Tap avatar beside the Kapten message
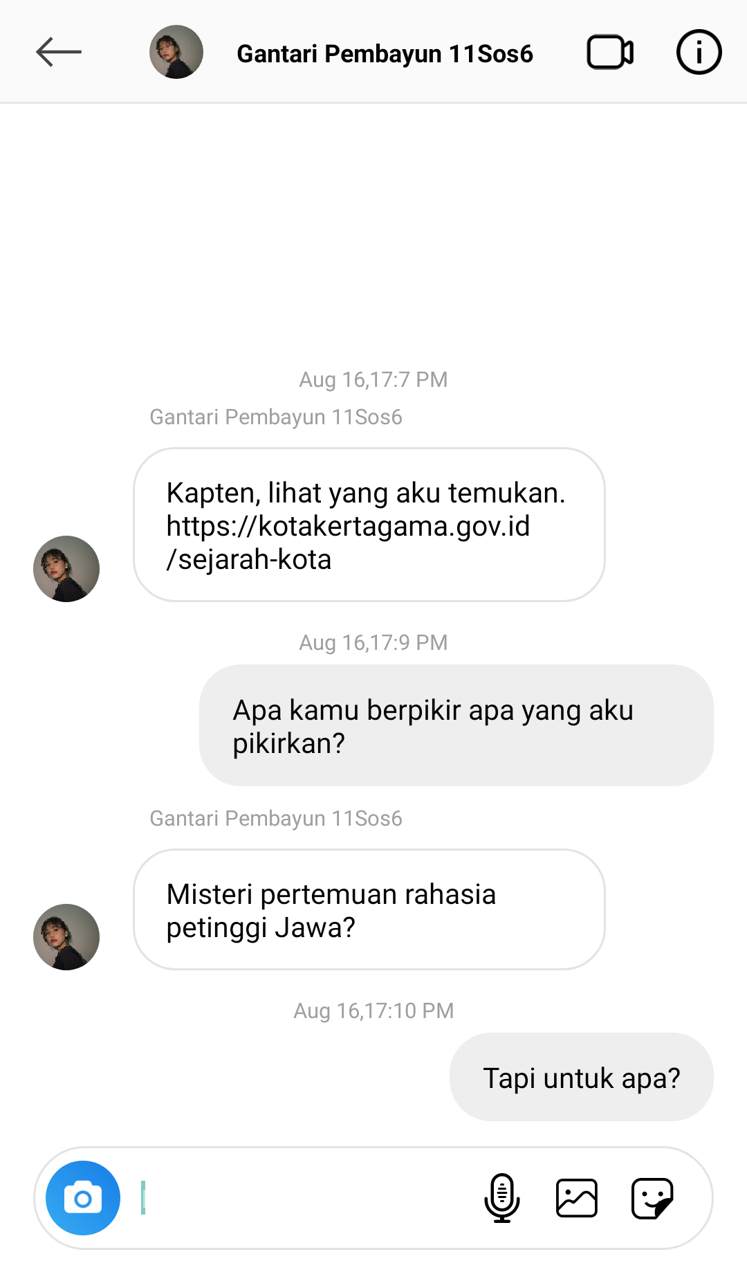Viewport: 747px width, 1279px height. click(66, 569)
